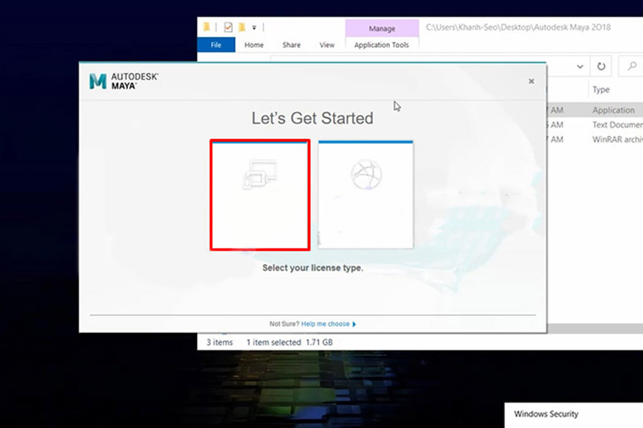Select the row with type 'Application'
The height and width of the screenshot is (428, 643).
tap(594, 110)
